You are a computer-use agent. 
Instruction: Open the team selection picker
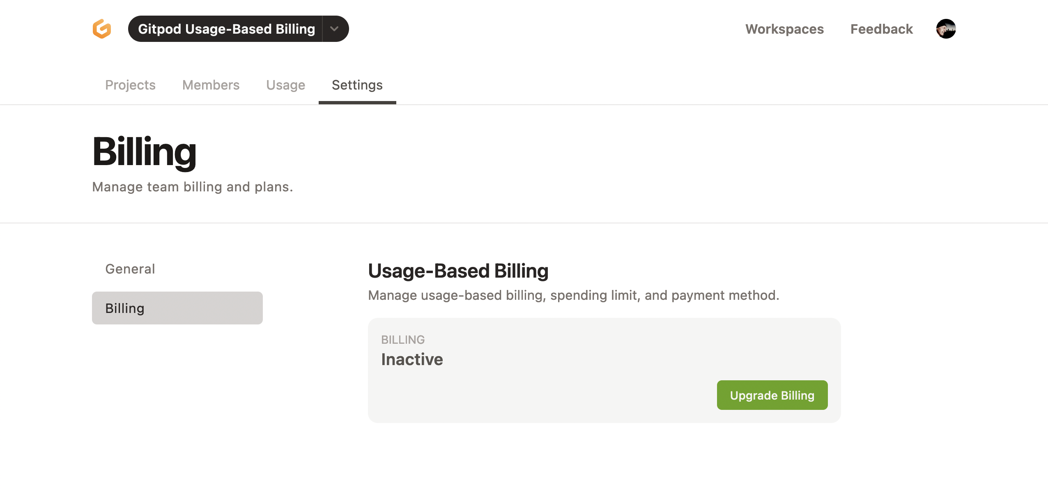point(238,28)
